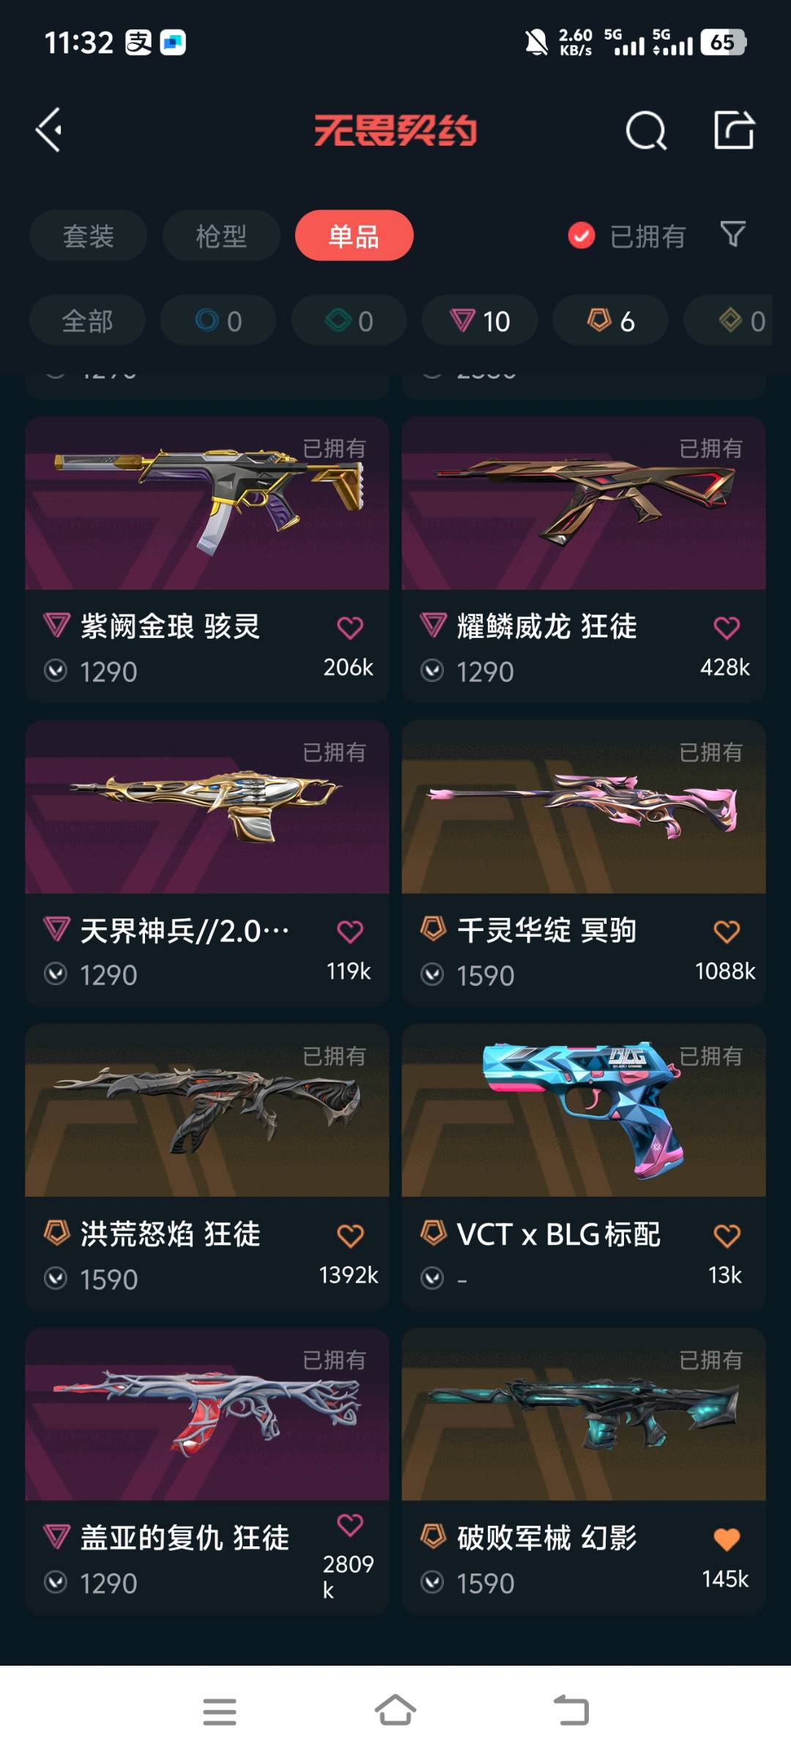Open the VCT x BLG 标配 pistol image
The width and height of the screenshot is (791, 1758).
tap(584, 1110)
